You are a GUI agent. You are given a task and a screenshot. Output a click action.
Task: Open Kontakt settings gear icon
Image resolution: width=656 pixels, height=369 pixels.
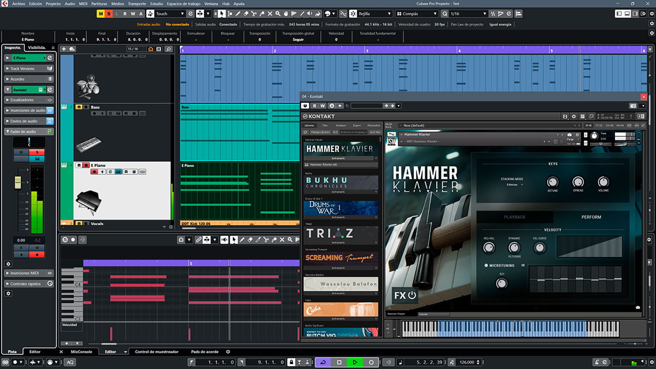tap(573, 116)
